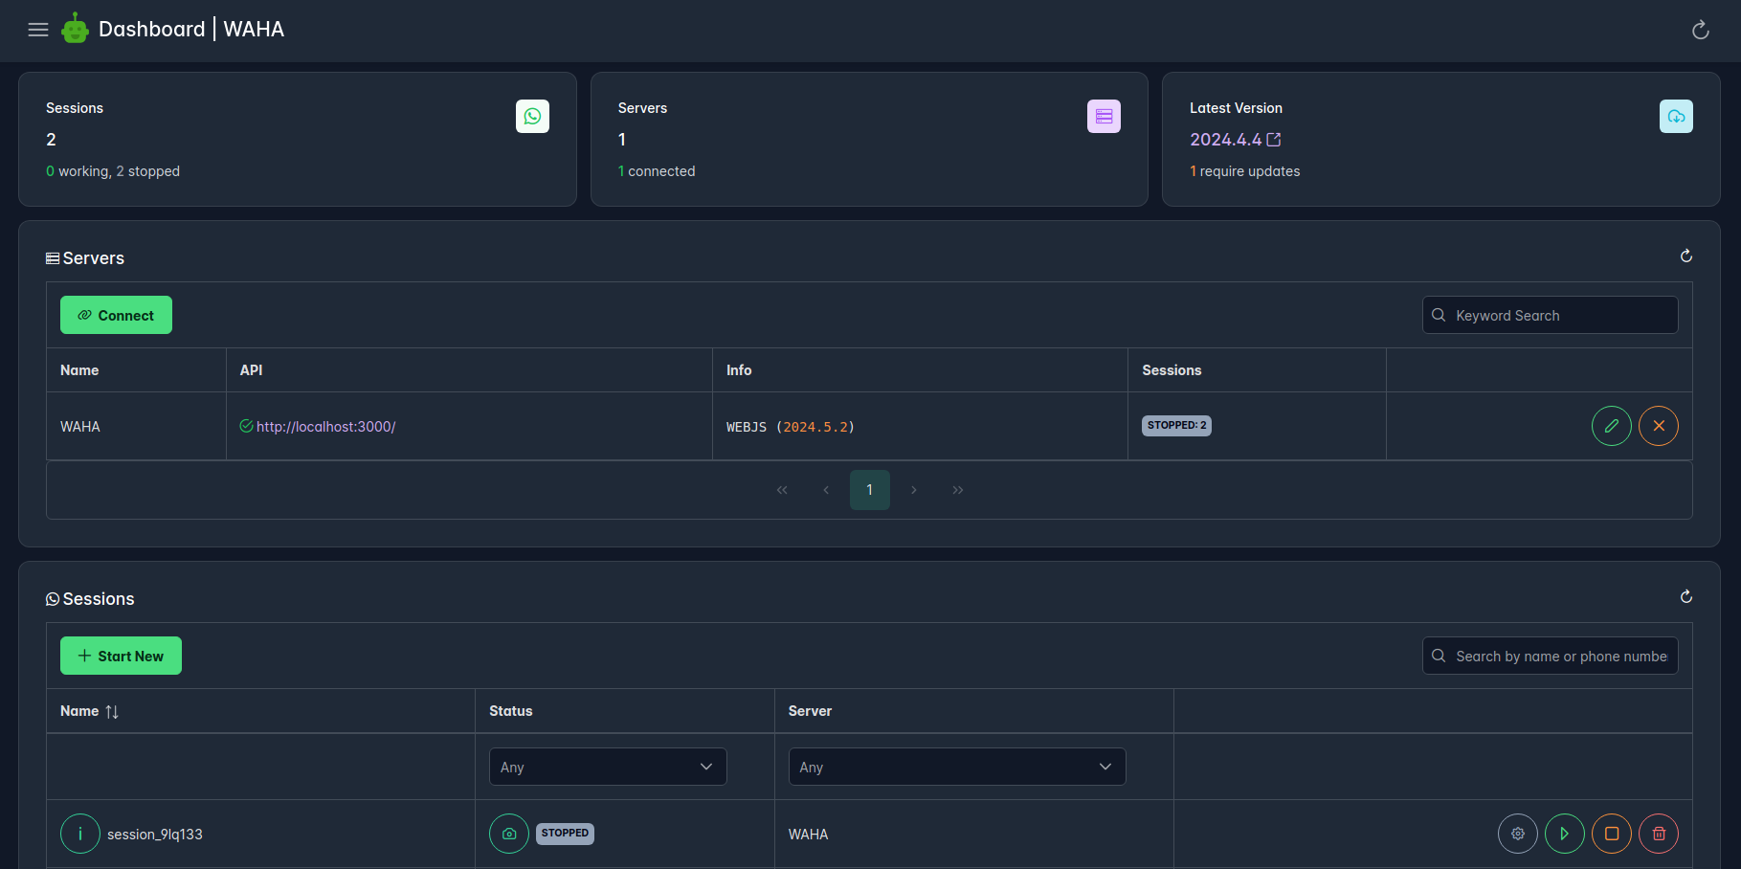Delete session_9lq133 with the trash icon
Screen dimensions: 1741x869
pyautogui.click(x=1659, y=834)
